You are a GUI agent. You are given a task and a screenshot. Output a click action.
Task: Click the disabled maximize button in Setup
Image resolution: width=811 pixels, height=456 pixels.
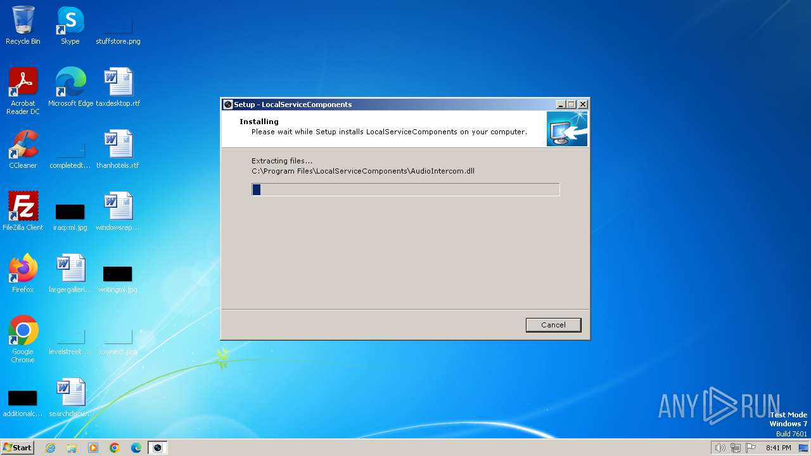coord(572,104)
